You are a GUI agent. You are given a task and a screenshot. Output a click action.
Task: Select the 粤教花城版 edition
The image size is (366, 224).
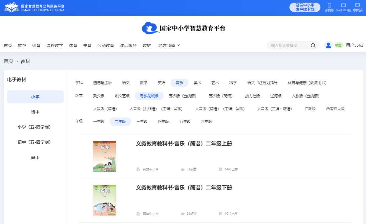(149, 96)
